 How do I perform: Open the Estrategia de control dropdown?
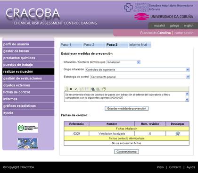point(140,77)
